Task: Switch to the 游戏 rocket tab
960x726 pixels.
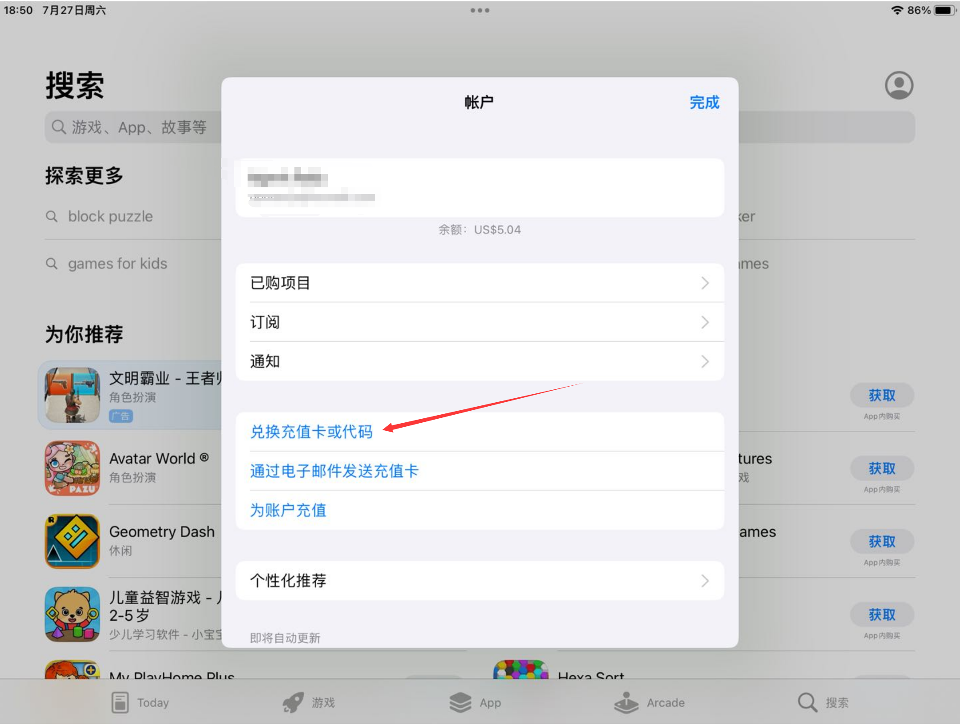Action: [x=309, y=703]
